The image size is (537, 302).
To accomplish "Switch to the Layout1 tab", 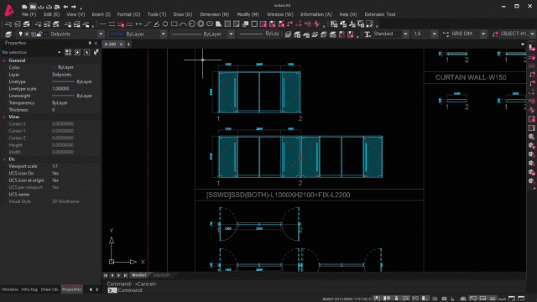I will tap(161, 275).
